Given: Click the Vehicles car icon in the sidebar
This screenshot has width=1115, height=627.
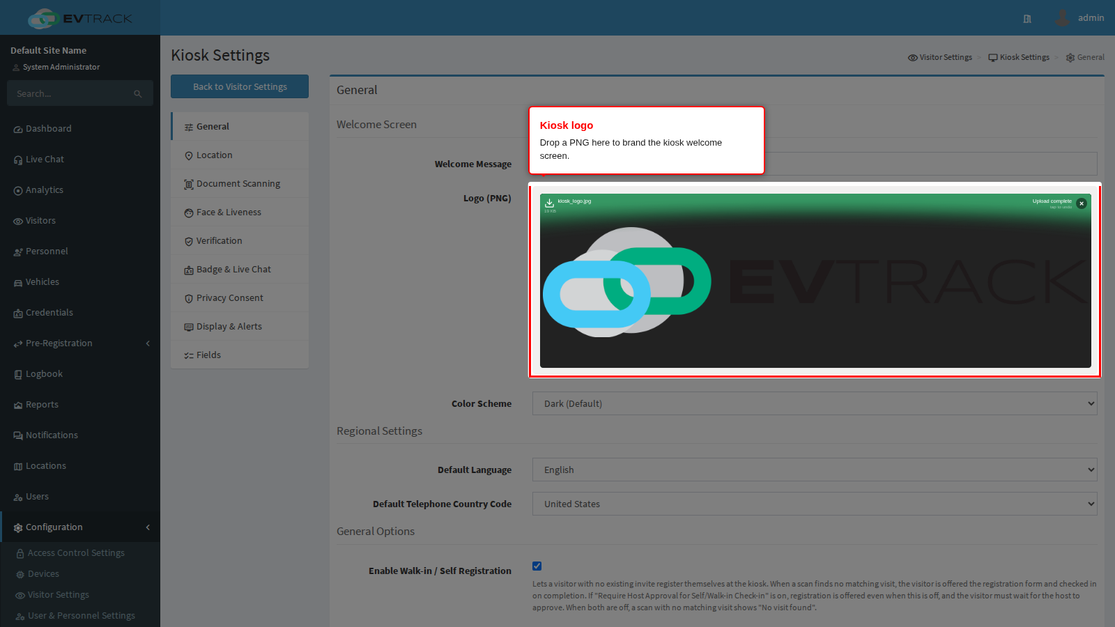Looking at the screenshot, I should [x=18, y=283].
